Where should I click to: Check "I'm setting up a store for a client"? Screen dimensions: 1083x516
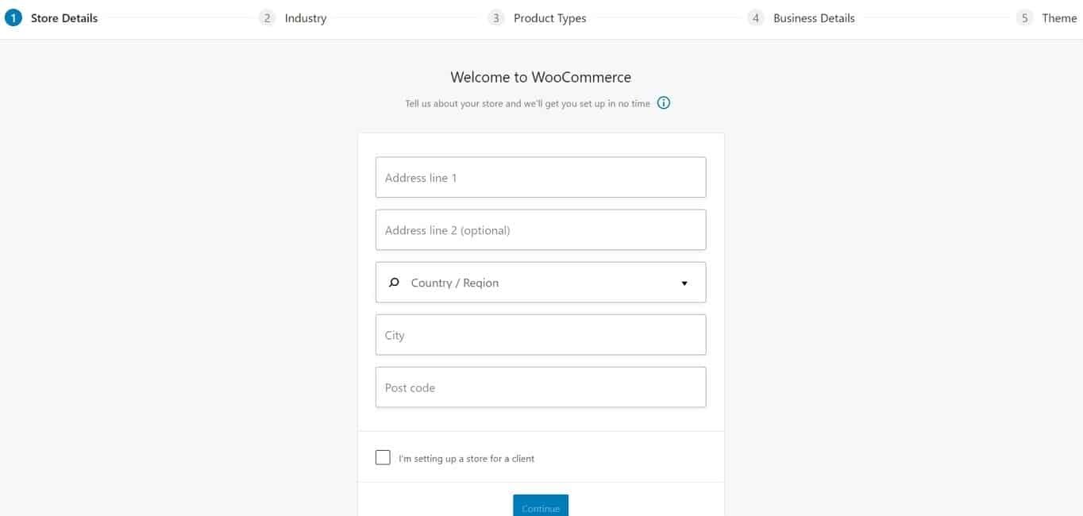383,458
